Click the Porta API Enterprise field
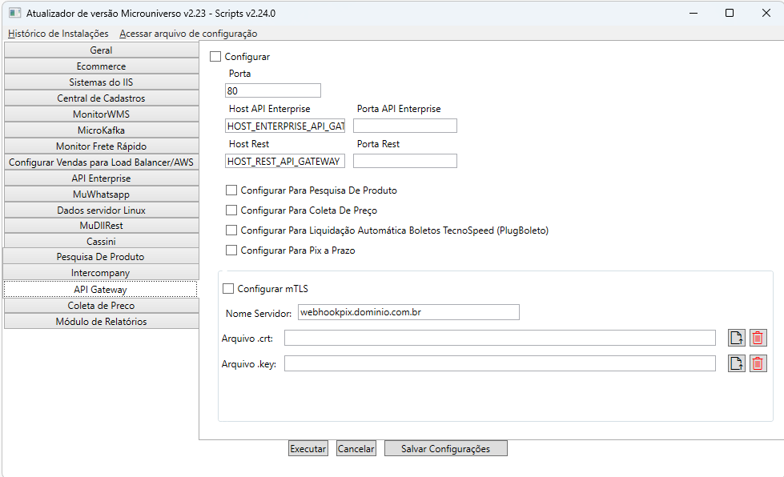Screen dimensions: 784x477 (405, 126)
